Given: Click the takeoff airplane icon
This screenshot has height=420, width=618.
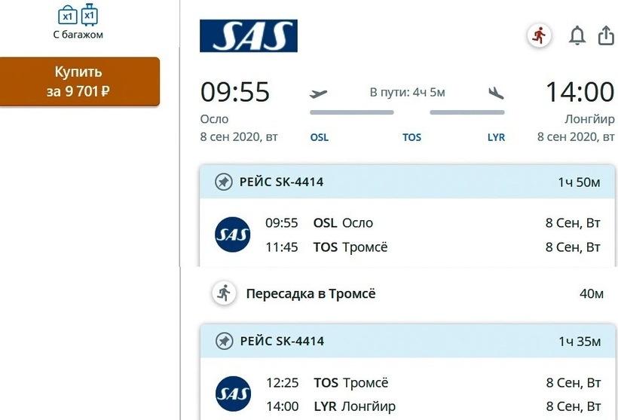Looking at the screenshot, I should coord(320,94).
